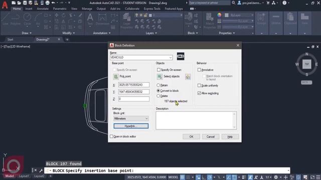Click the Dimension tool icon

(x=102, y=19)
